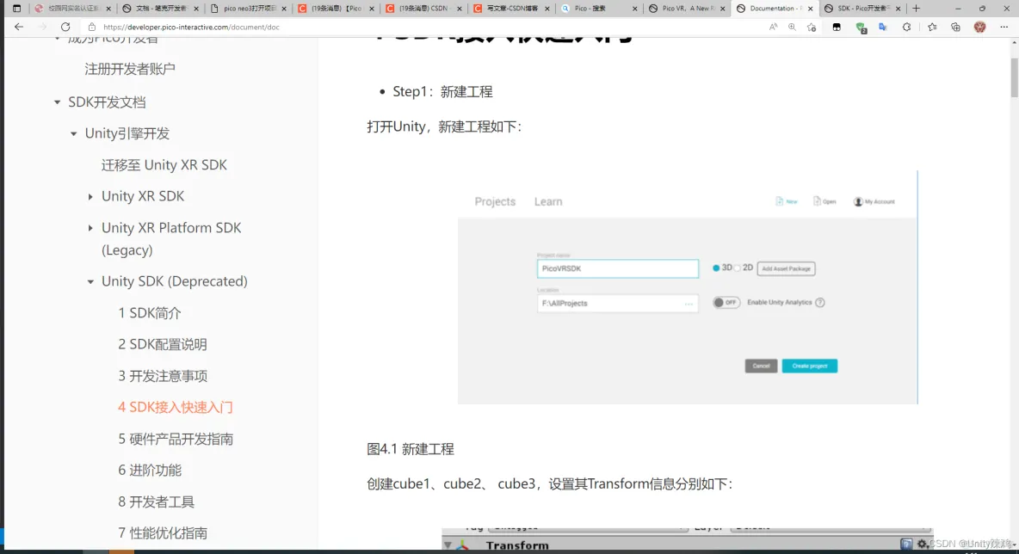Open 注册开发者账户 page

coord(130,69)
